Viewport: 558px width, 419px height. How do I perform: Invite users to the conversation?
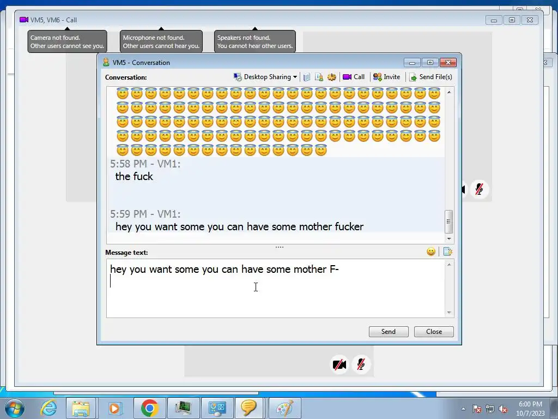[x=386, y=77]
